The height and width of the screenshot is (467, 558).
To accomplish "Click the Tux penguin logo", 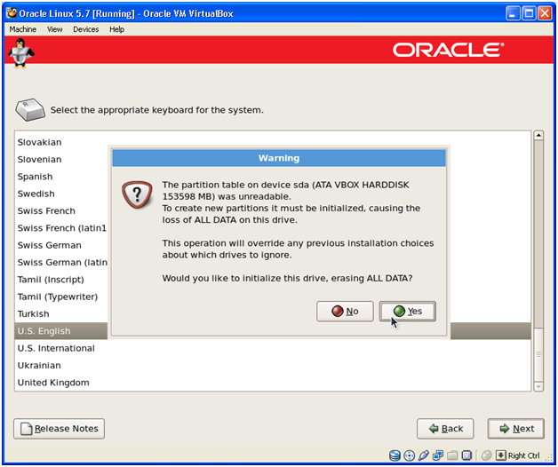I will [x=21, y=53].
